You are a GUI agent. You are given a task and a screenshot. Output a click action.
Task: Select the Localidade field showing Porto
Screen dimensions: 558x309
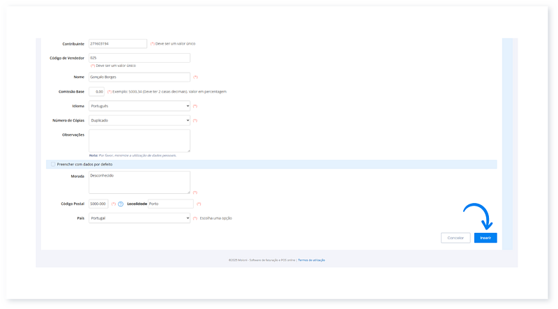(169, 204)
